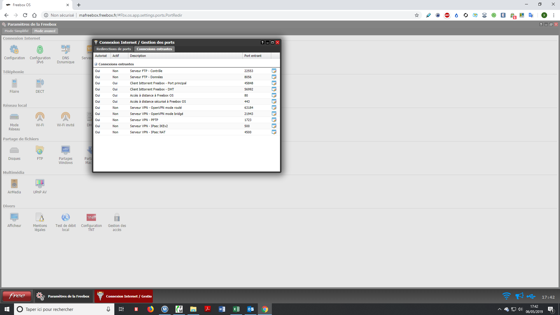Image resolution: width=560 pixels, height=315 pixels.
Task: Collapse the Connexions entrantes group
Action: [96, 64]
